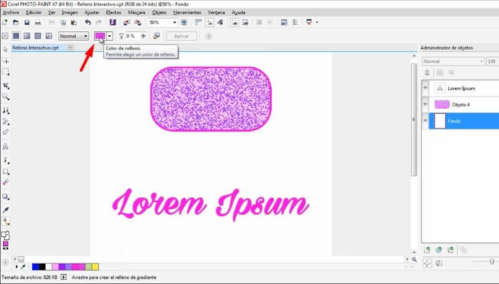The width and height of the screenshot is (499, 284).
Task: Open the Archivo menu
Action: [x=11, y=12]
